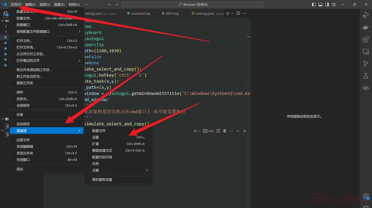
Task: Open the Source Control branch icon
Action: (366, 64)
